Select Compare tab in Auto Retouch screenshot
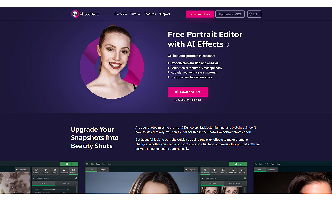This screenshot has width=332, height=201. point(103,170)
